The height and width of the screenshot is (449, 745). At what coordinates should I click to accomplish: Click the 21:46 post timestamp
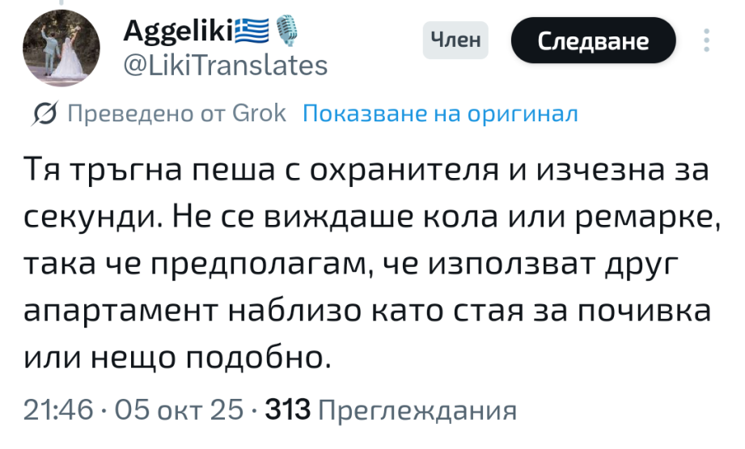click(59, 411)
